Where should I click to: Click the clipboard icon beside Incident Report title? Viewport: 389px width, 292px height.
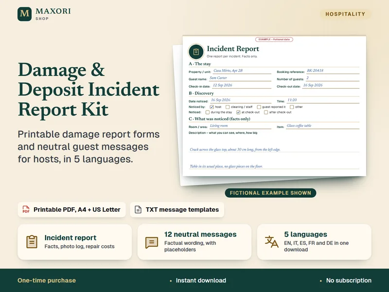196,52
